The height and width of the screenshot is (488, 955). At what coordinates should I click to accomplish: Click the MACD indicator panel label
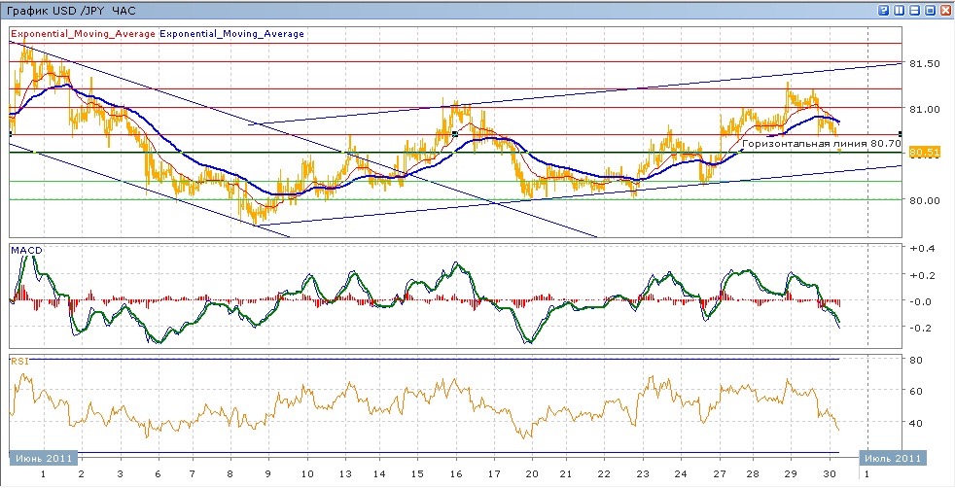tap(26, 251)
